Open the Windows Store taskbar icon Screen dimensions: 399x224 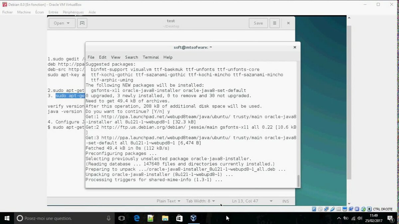pyautogui.click(x=179, y=218)
